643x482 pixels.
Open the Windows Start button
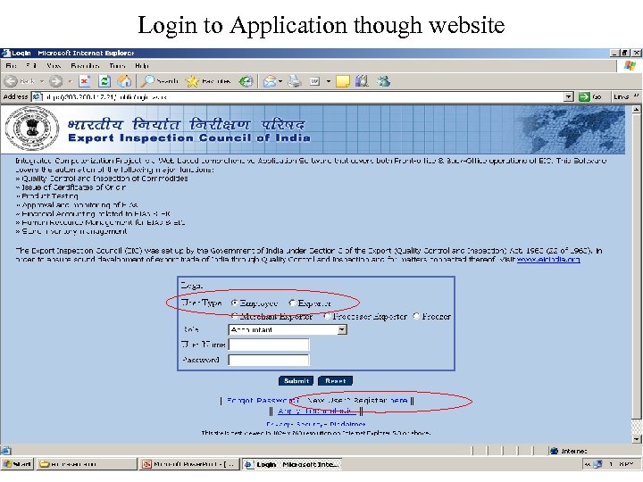pyautogui.click(x=17, y=464)
